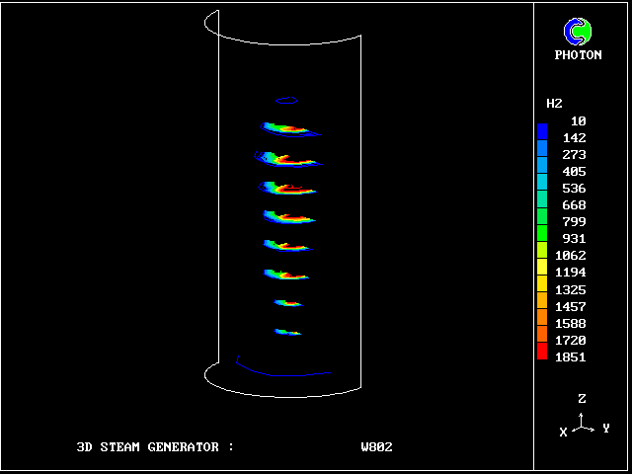Screen dimensions: 632x474
Task: Click the legend value 1062
Action: pyautogui.click(x=573, y=256)
